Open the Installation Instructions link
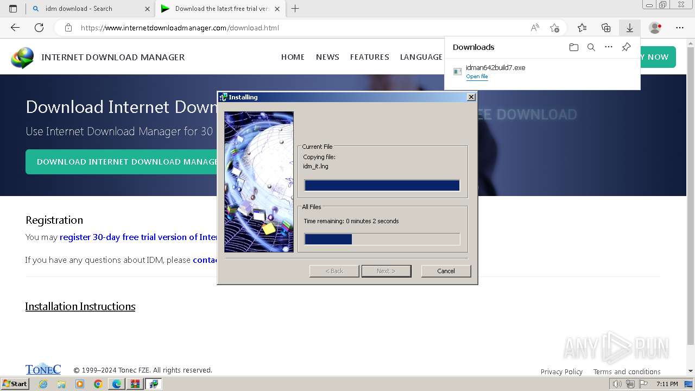Image resolution: width=695 pixels, height=391 pixels. [80, 307]
